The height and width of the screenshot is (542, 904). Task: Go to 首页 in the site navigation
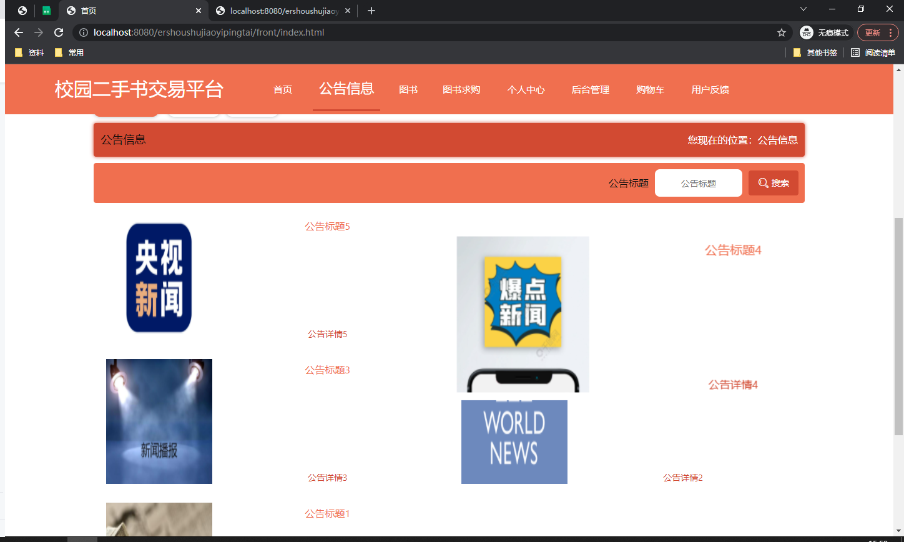[x=283, y=89]
